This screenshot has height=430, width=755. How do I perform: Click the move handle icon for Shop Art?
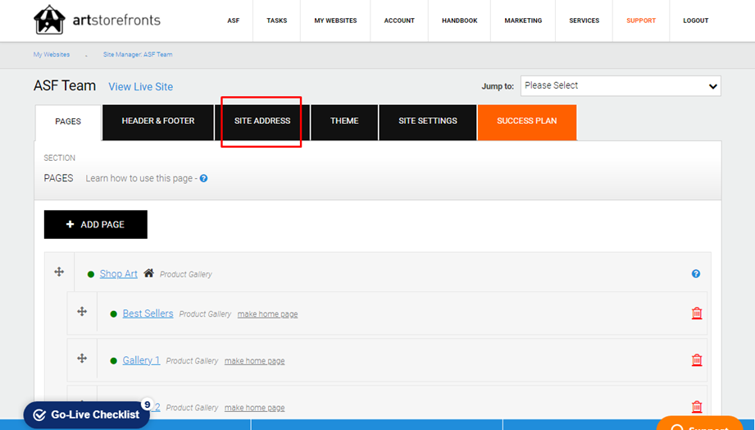tap(59, 272)
